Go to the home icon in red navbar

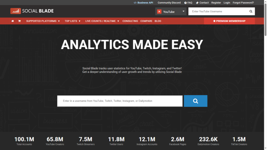[x=13, y=21]
